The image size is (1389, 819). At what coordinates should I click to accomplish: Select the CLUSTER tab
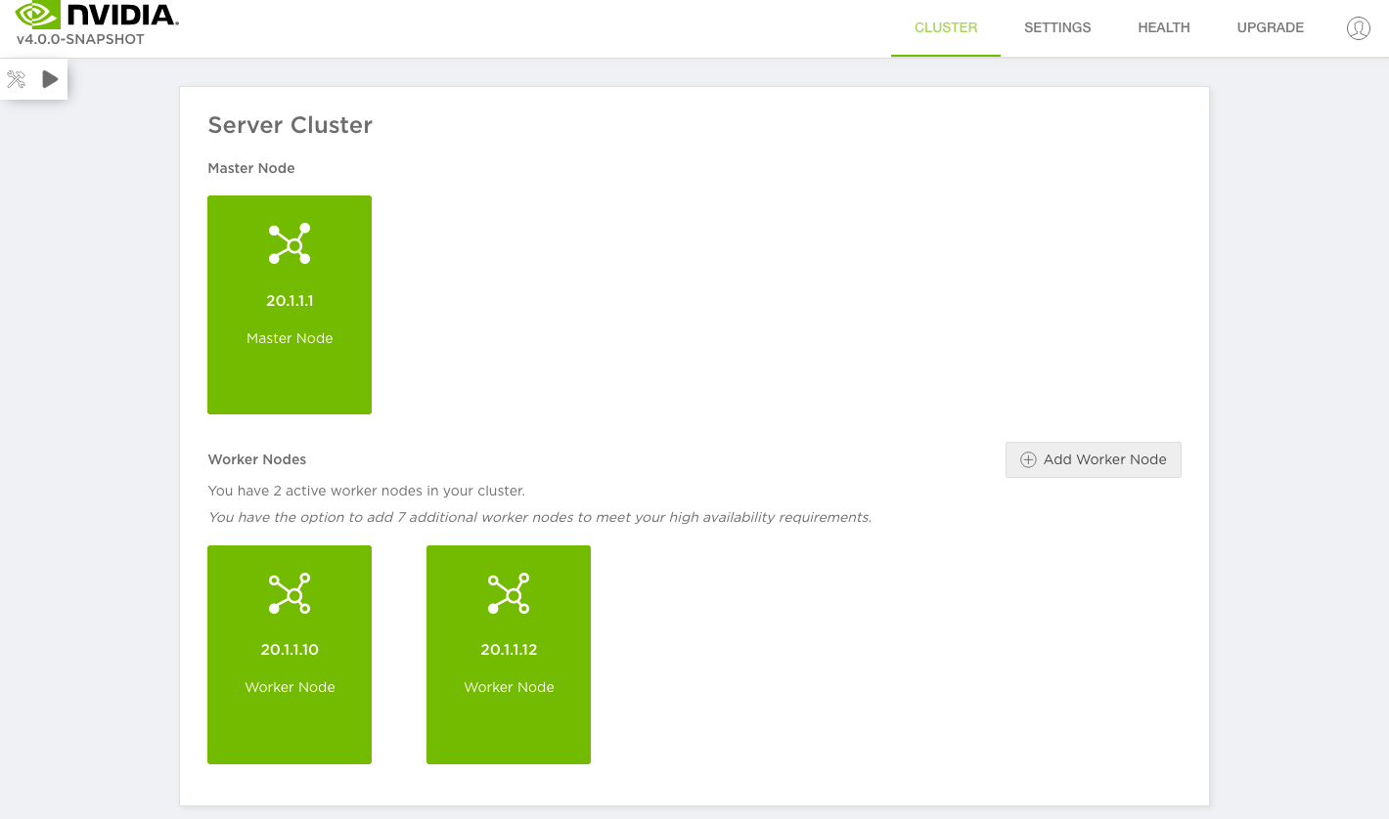946,27
